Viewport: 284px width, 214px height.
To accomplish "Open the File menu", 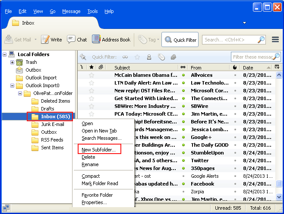I will click(8, 11).
